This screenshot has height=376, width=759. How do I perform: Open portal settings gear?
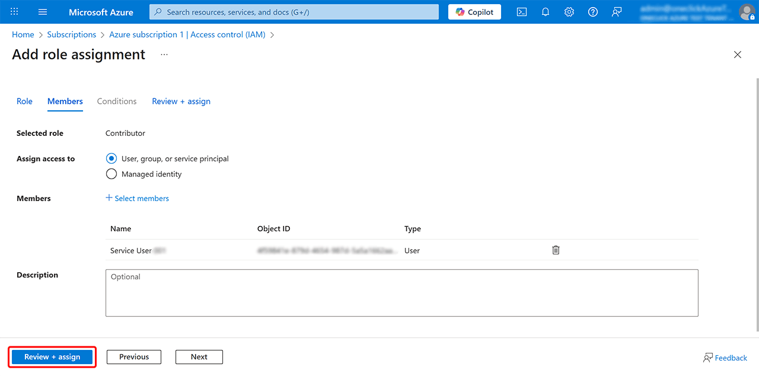(569, 12)
